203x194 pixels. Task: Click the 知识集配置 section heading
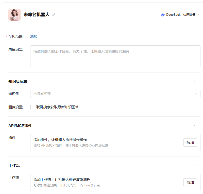pyautogui.click(x=18, y=82)
